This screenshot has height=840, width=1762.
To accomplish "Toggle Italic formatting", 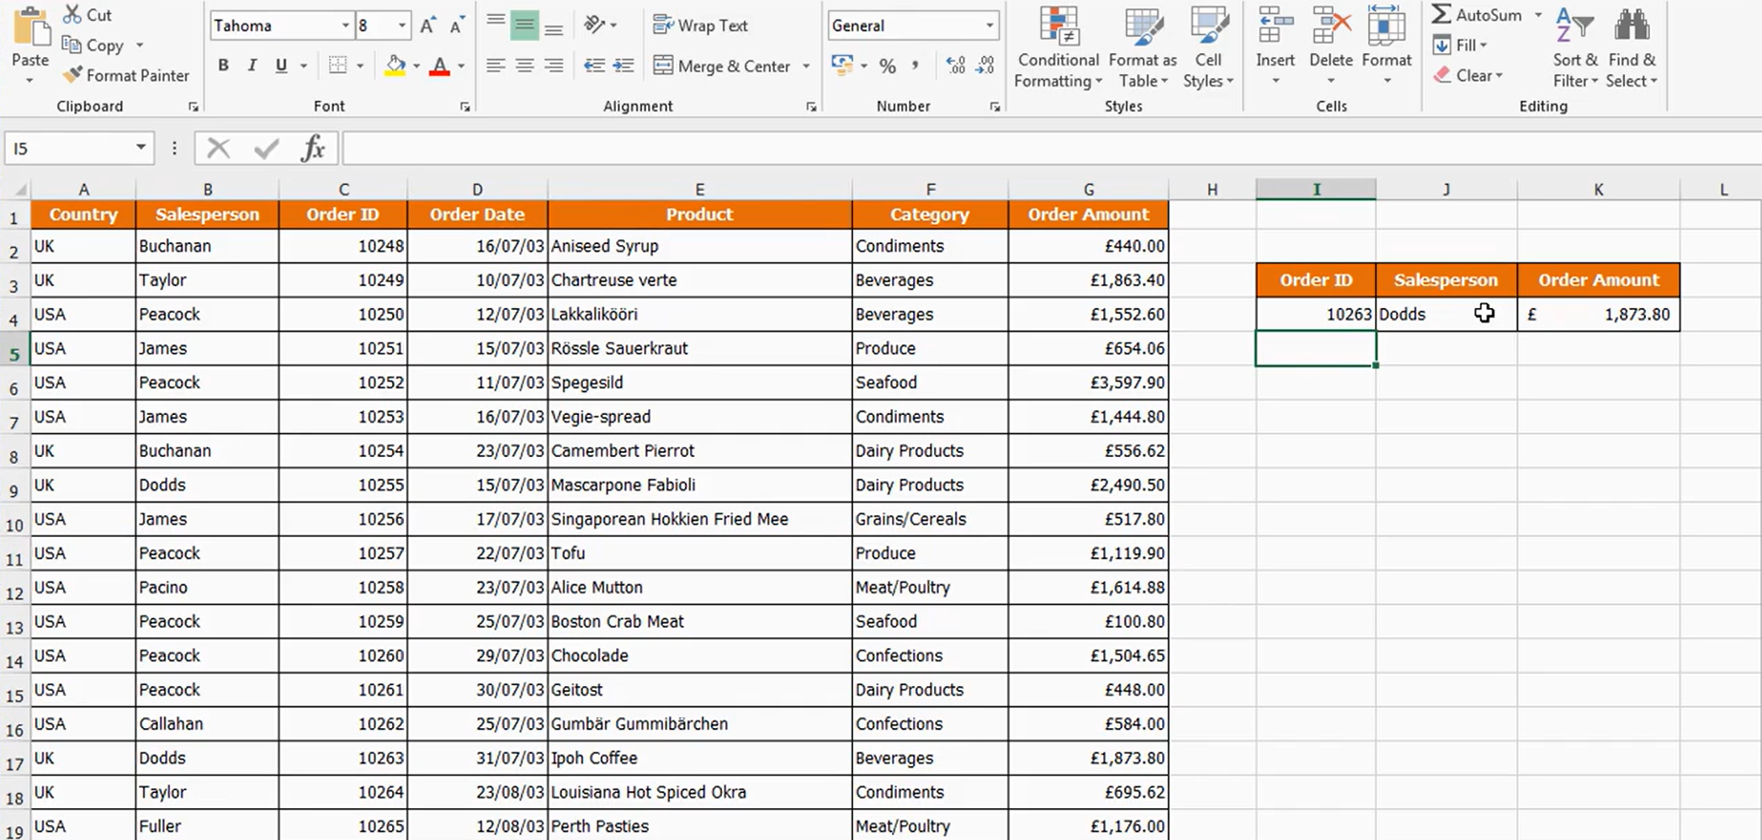I will (252, 65).
